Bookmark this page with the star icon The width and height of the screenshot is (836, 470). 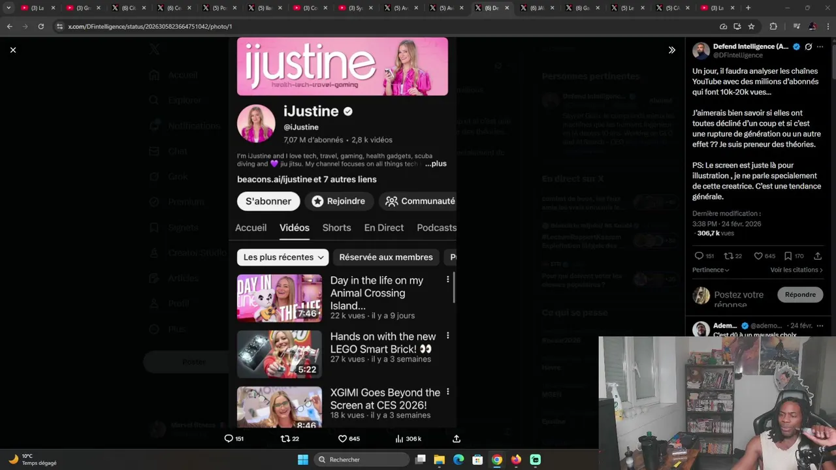point(751,26)
